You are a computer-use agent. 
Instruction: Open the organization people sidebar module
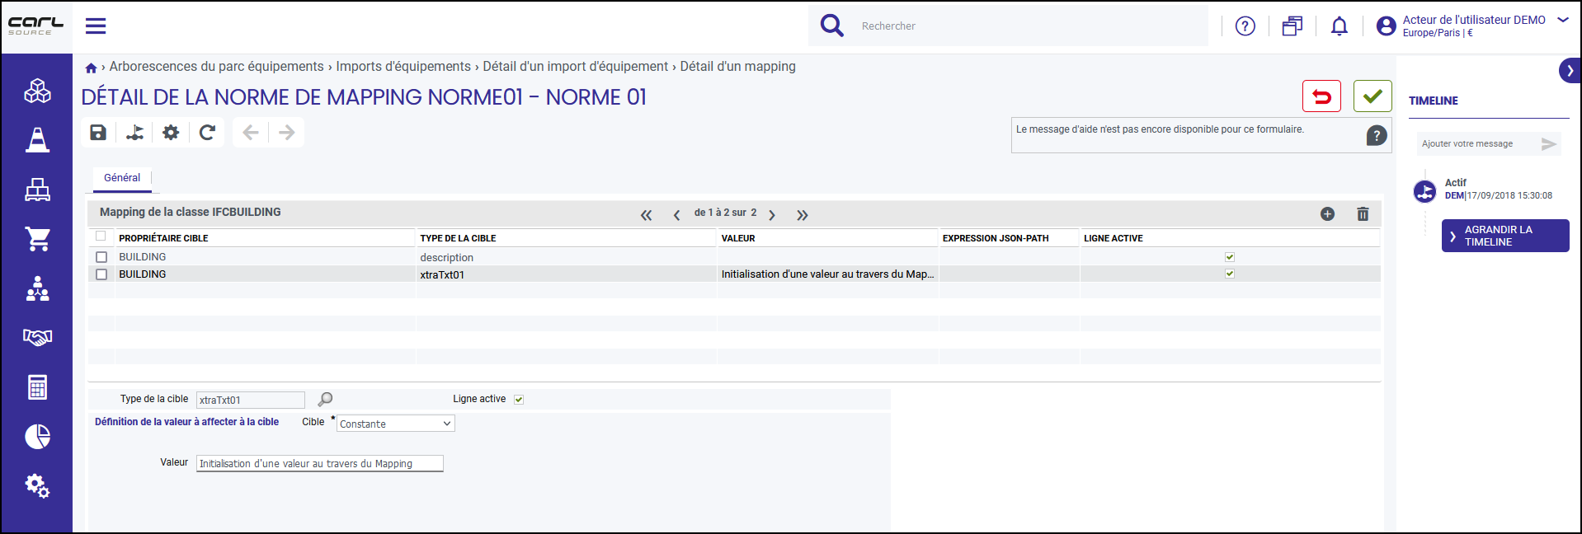coord(37,288)
